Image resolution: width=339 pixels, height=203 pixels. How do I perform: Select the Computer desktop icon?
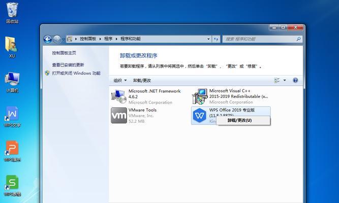(12, 82)
